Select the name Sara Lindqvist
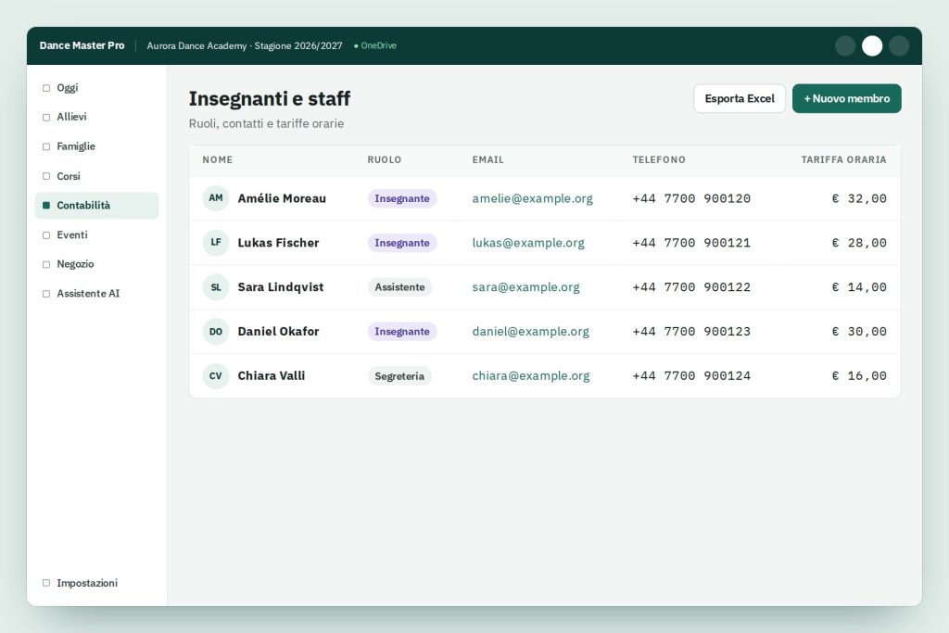 [x=281, y=287]
